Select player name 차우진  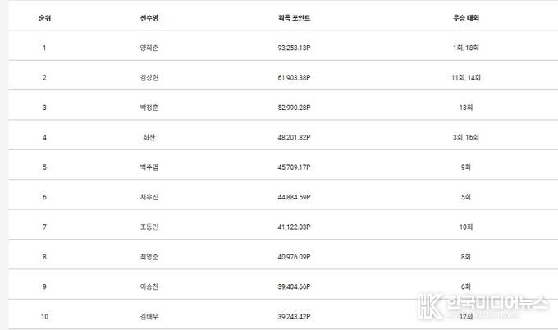[x=149, y=197]
